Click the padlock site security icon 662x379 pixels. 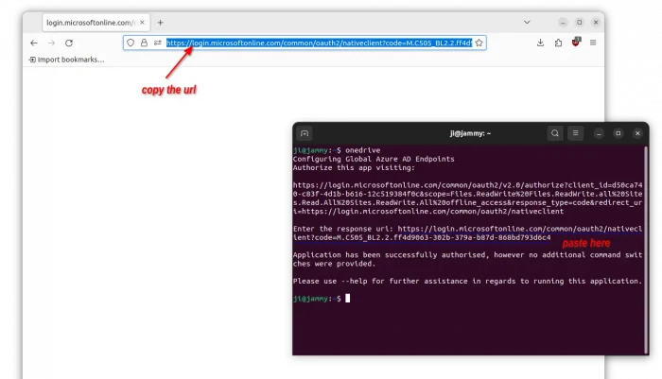coord(144,43)
